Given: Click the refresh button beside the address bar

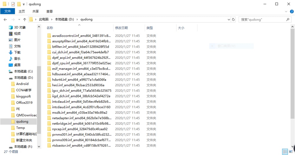Looking at the screenshot, I should tap(233, 19).
